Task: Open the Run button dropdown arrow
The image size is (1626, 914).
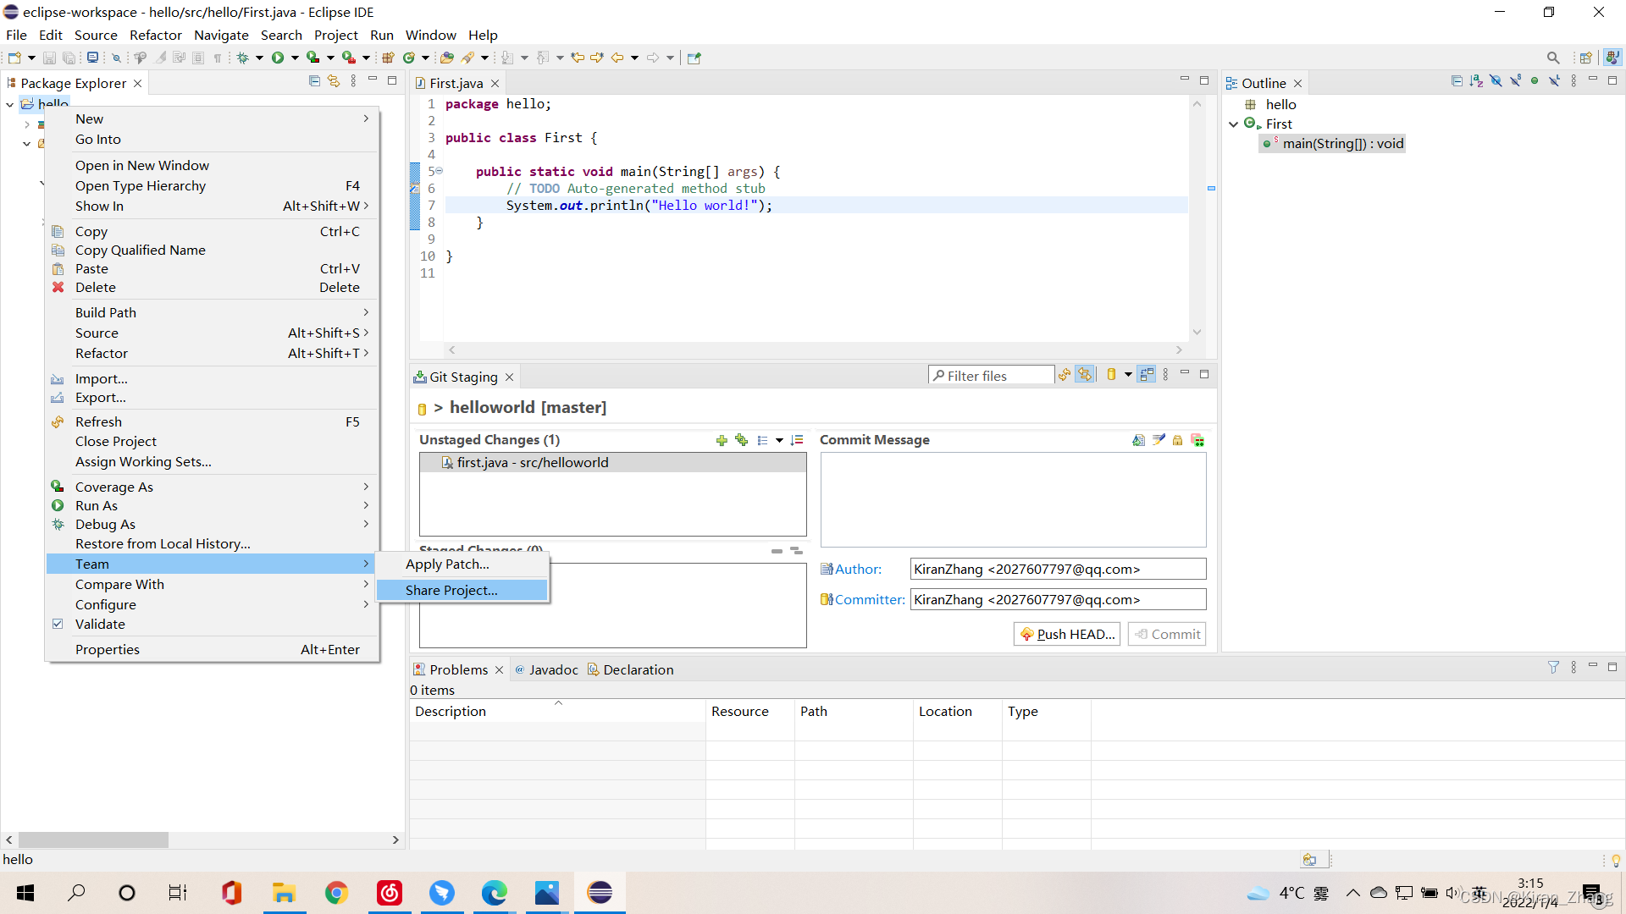Action: click(x=295, y=58)
